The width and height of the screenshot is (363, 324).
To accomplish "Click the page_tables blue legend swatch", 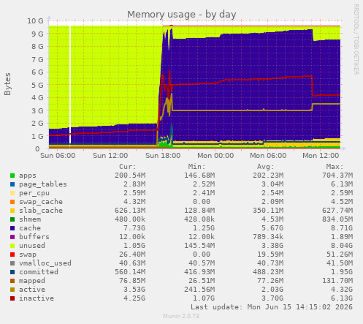I will (x=12, y=184).
